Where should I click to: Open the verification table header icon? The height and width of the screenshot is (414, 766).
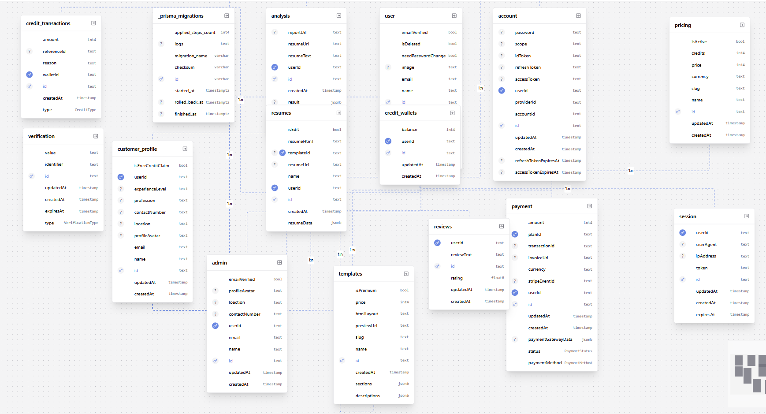[x=96, y=136]
